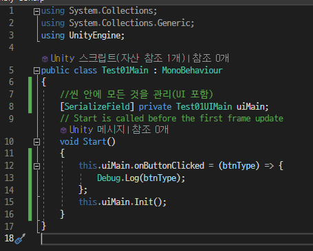The height and width of the screenshot is (251, 313).
Task: Click the Unity icon beside the message CodeLens
Action: [63, 130]
